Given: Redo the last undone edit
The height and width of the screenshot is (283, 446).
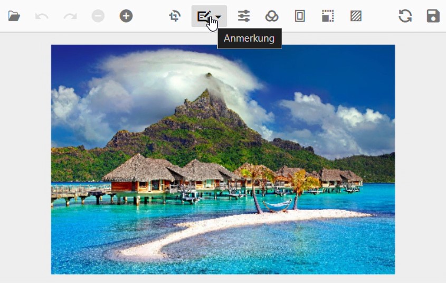Looking at the screenshot, I should click(x=70, y=16).
